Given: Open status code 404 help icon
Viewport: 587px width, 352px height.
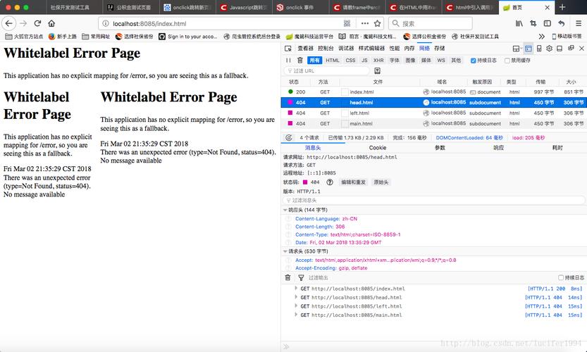Looking at the screenshot, I should [330, 182].
